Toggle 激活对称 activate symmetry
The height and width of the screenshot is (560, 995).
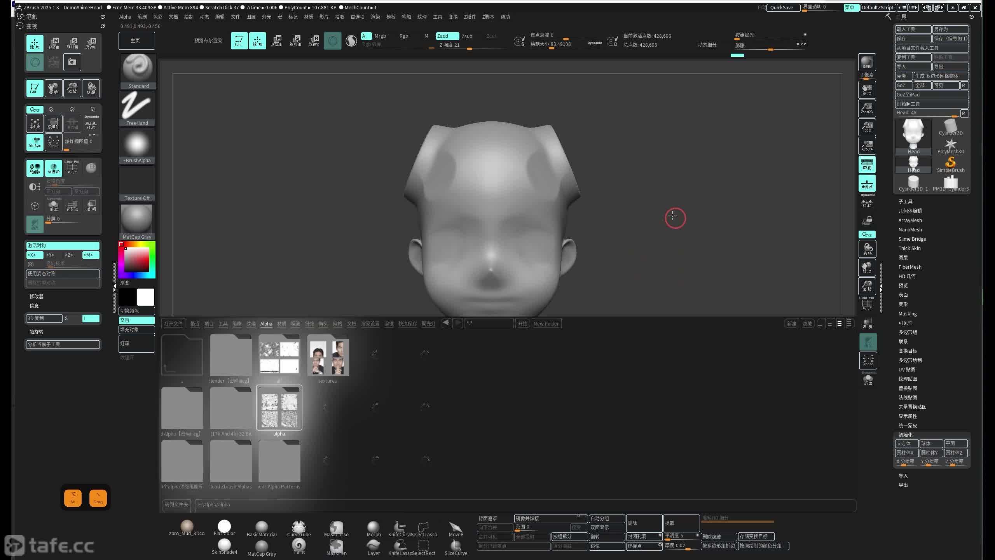(63, 245)
